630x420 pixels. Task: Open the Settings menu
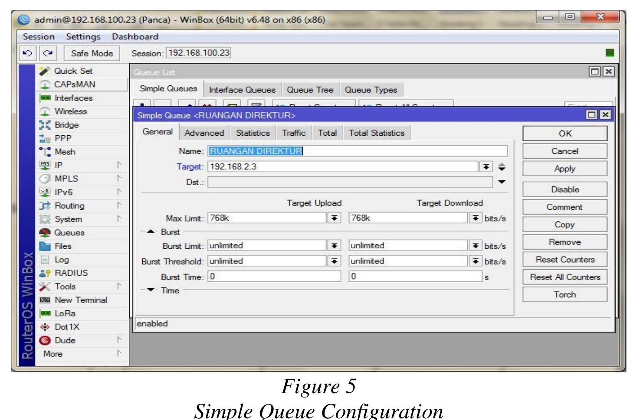click(83, 36)
